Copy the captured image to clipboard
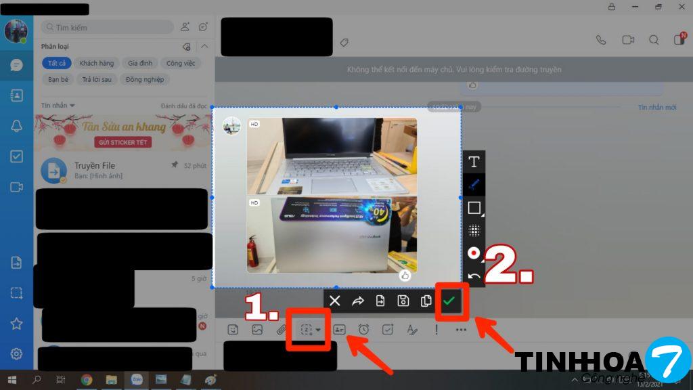 tap(426, 301)
